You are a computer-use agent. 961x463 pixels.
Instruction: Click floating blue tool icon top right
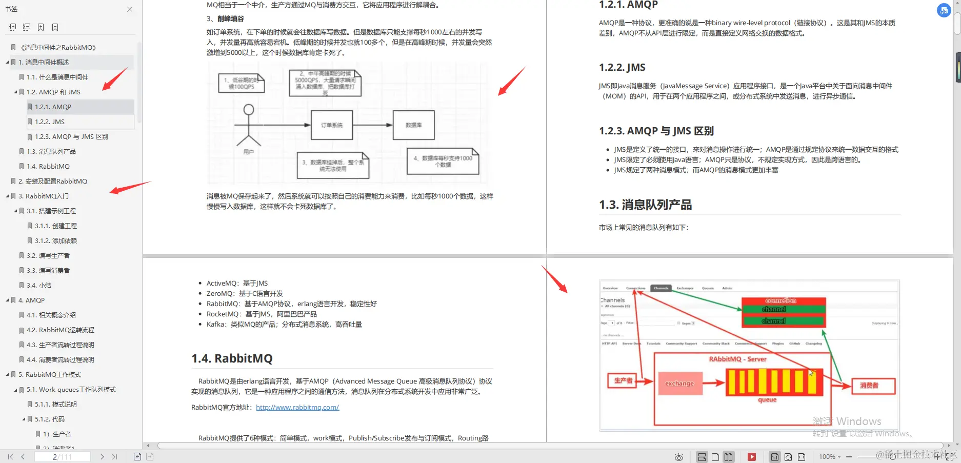944,10
